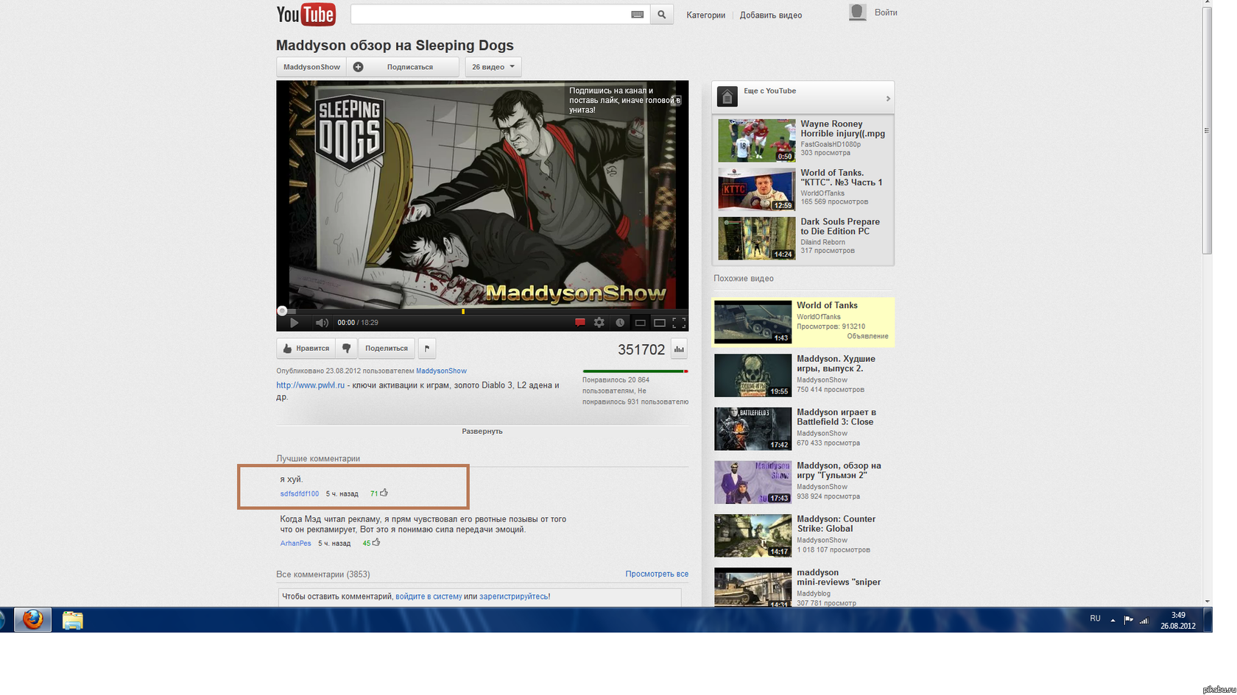
Task: Click inside the YouTube search field
Action: [490, 15]
